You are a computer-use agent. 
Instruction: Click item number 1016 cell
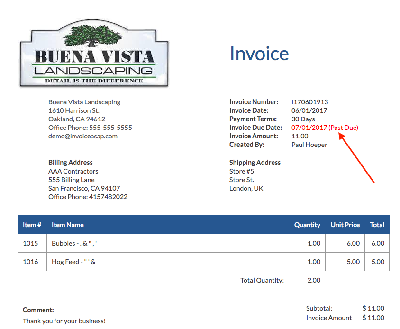30,262
